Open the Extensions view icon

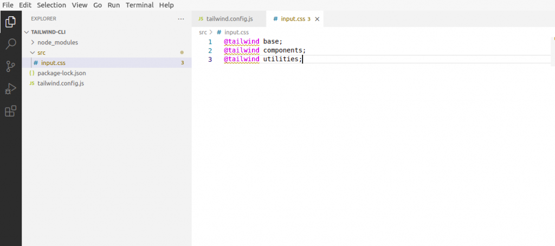click(x=11, y=111)
